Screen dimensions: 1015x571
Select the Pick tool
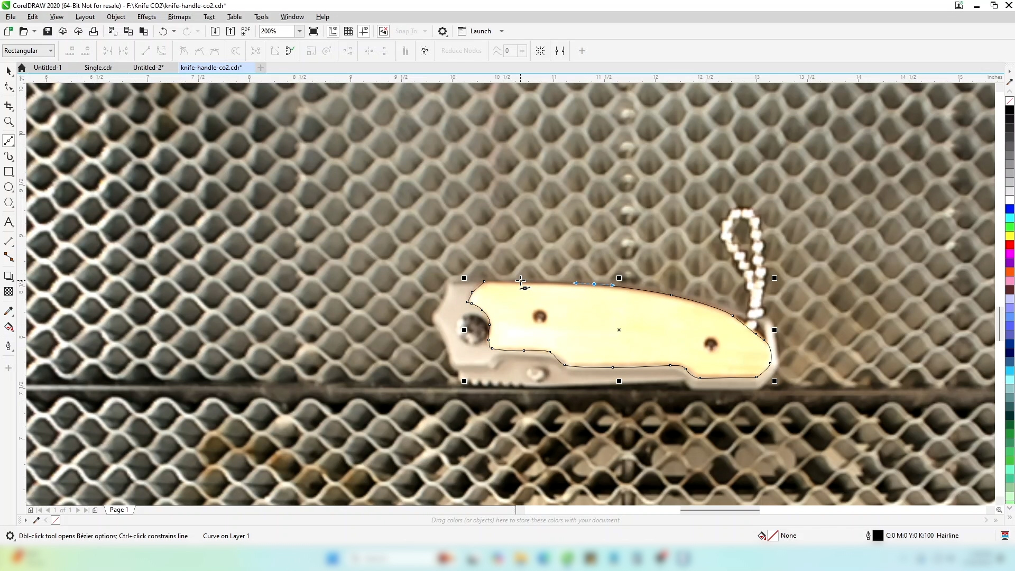[8, 71]
